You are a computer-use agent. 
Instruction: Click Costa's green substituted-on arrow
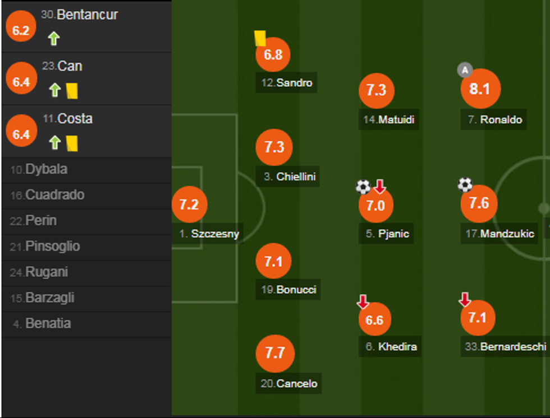click(54, 143)
